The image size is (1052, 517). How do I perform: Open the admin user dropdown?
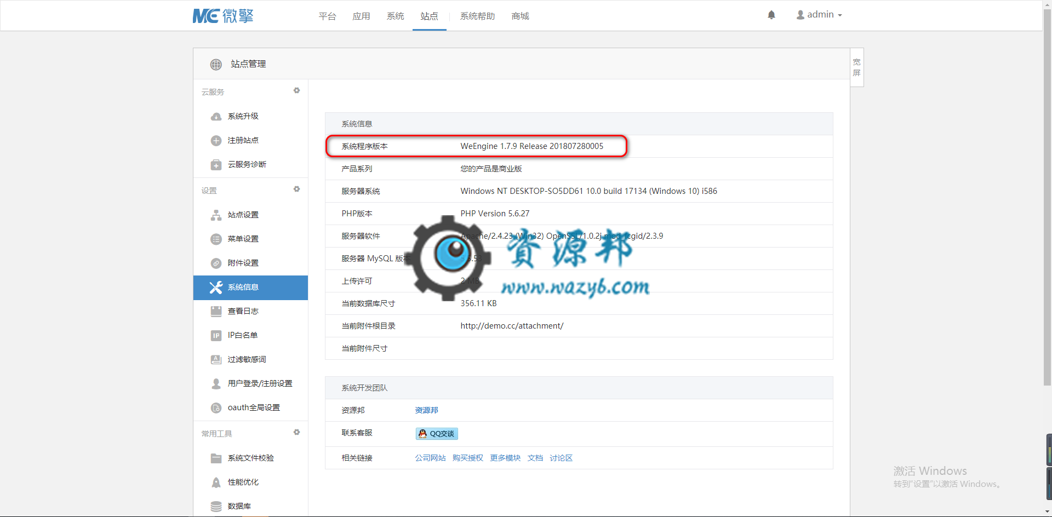point(819,15)
